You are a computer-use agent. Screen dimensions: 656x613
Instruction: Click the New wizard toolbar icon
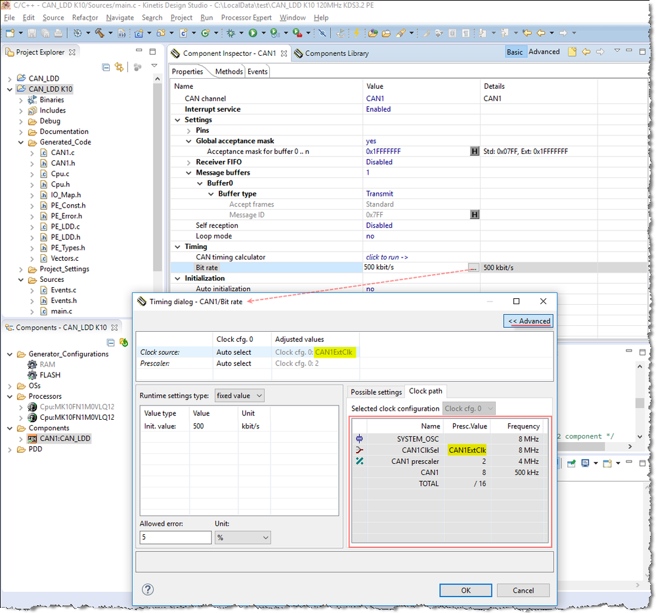tap(10, 33)
